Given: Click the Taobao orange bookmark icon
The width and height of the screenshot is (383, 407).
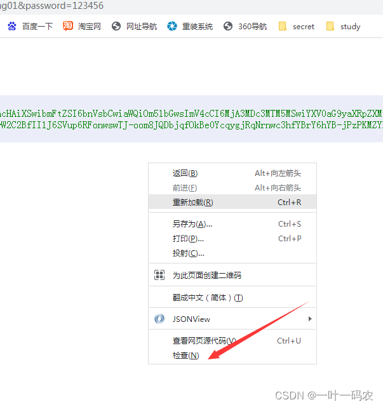Looking at the screenshot, I should point(68,26).
